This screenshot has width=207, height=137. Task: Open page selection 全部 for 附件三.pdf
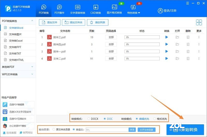(x=111, y=37)
